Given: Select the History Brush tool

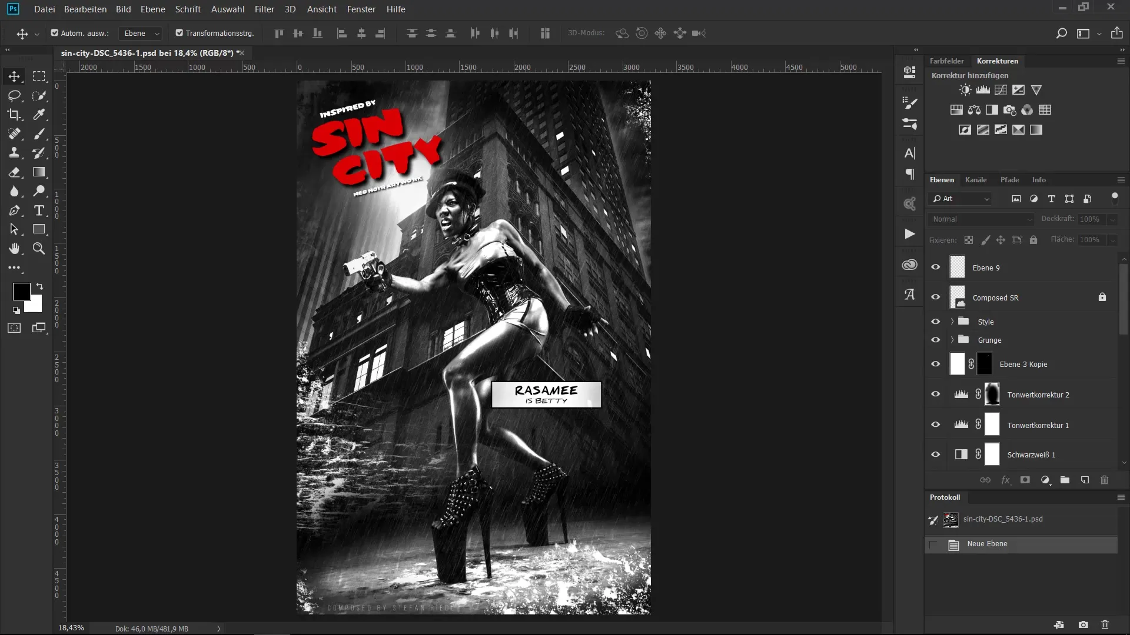Looking at the screenshot, I should tap(39, 153).
